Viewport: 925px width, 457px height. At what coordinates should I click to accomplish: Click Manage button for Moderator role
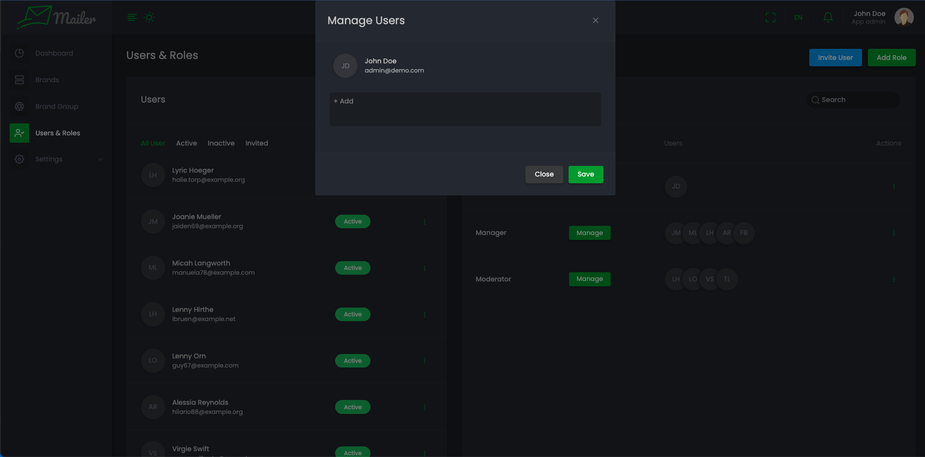(589, 279)
